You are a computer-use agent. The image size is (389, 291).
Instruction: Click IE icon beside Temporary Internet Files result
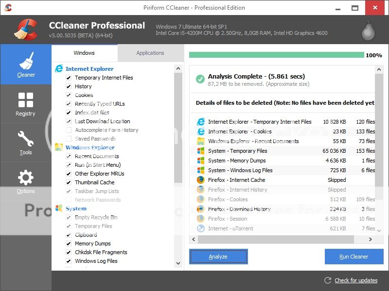tap(201, 122)
